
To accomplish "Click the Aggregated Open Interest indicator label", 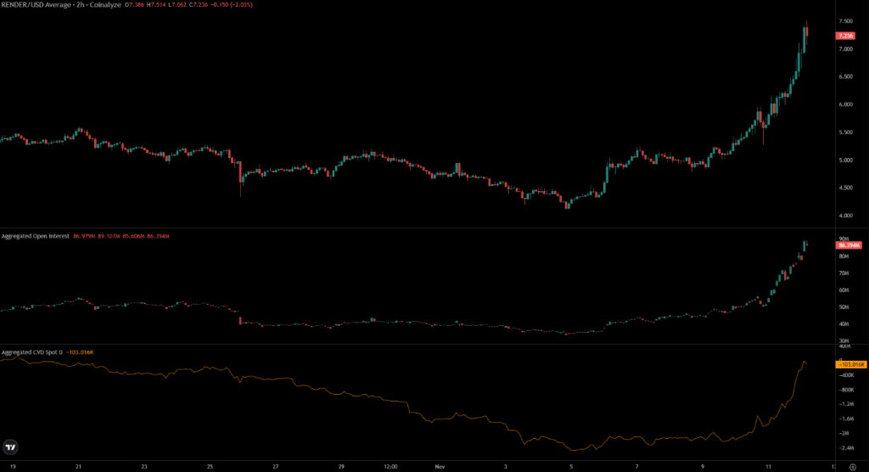I will [x=36, y=235].
